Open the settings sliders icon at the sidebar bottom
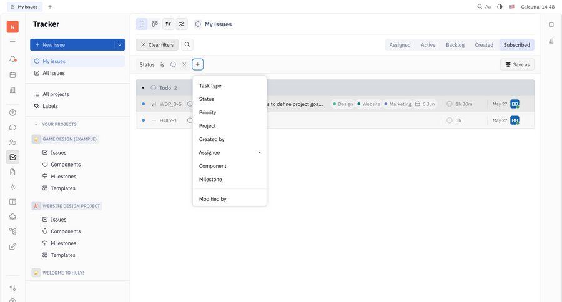Image resolution: width=562 pixels, height=302 pixels. pyautogui.click(x=12, y=288)
